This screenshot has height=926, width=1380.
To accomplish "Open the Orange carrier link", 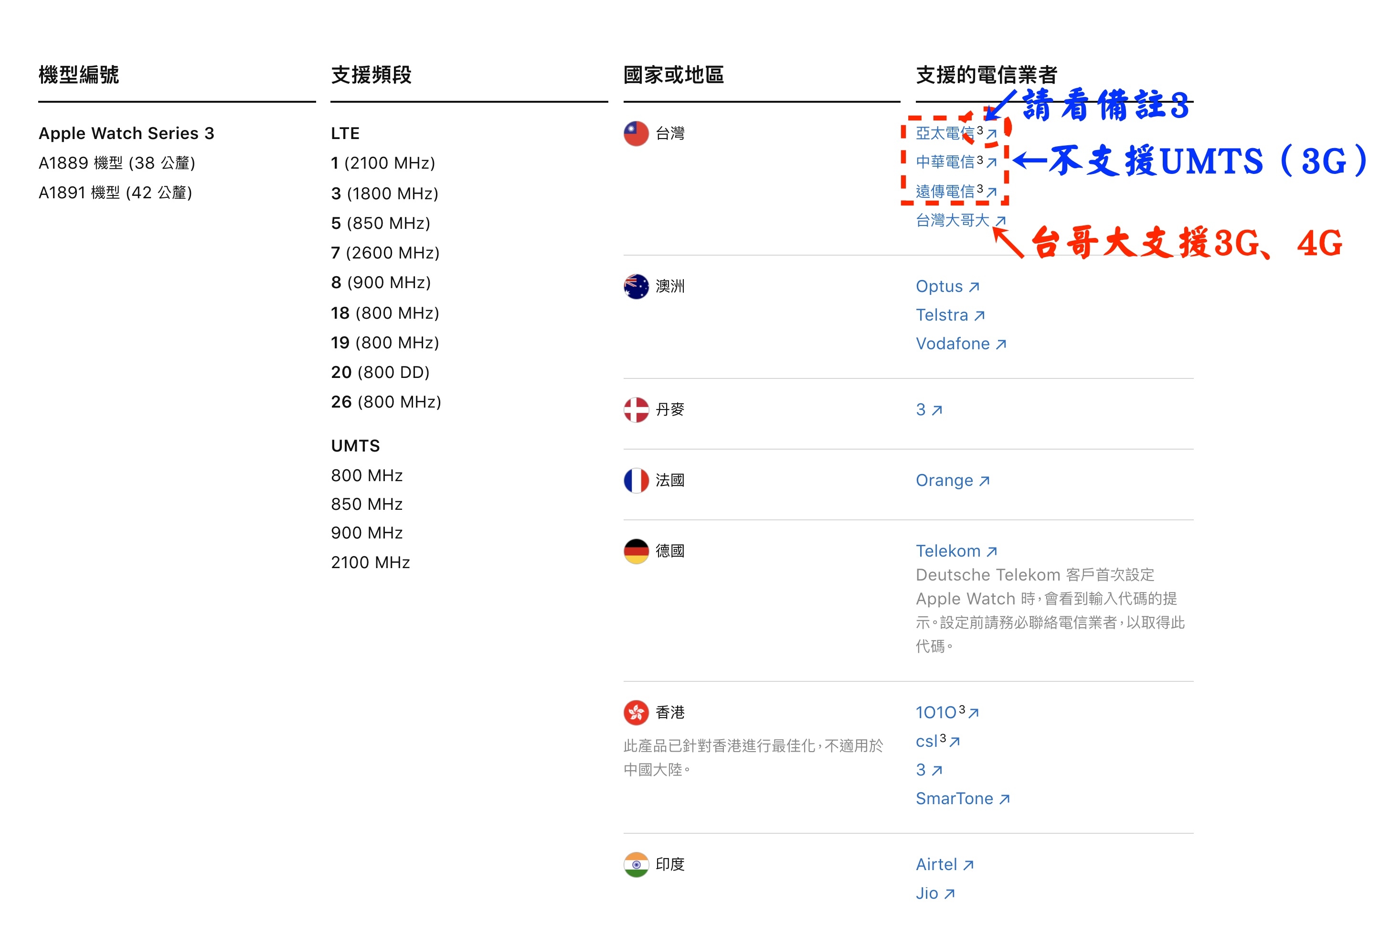I will [x=953, y=480].
